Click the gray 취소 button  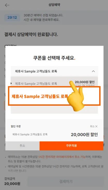click(22, 146)
